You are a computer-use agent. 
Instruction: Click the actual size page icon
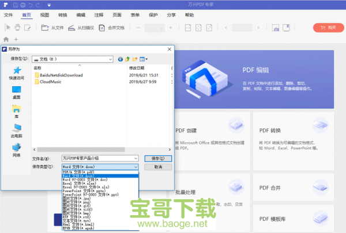point(209,28)
